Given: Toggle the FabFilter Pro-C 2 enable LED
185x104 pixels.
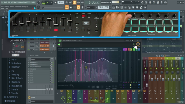Looking at the screenshot, I should 53,62.
